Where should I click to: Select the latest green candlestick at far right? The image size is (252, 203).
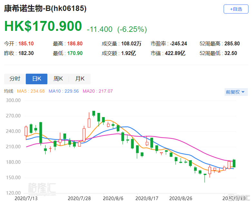[x=234, y=163]
